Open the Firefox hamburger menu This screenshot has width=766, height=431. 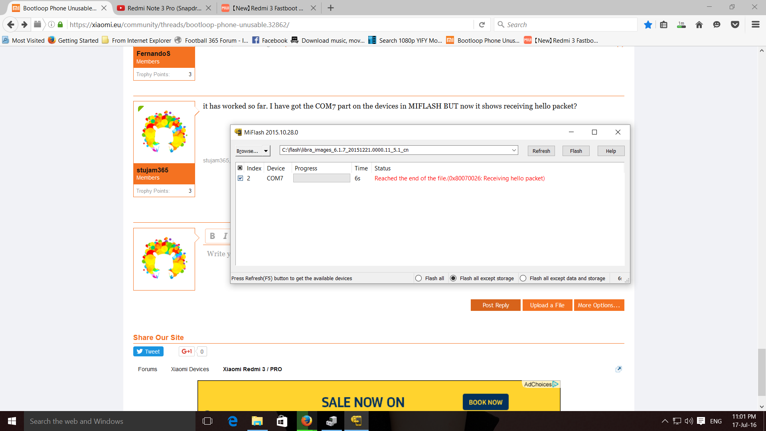(755, 25)
